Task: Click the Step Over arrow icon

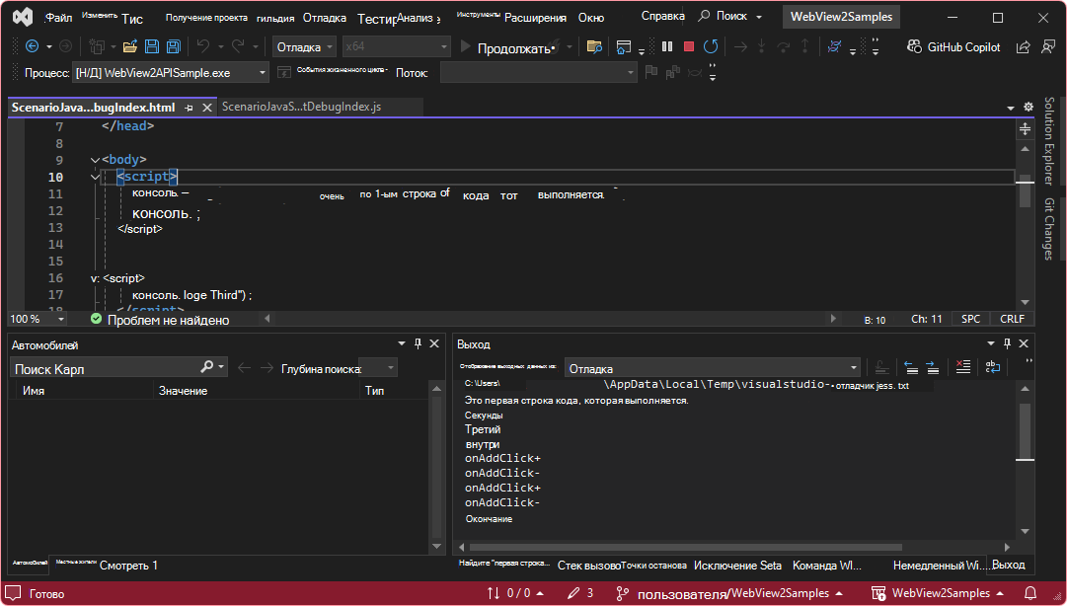Action: click(783, 46)
